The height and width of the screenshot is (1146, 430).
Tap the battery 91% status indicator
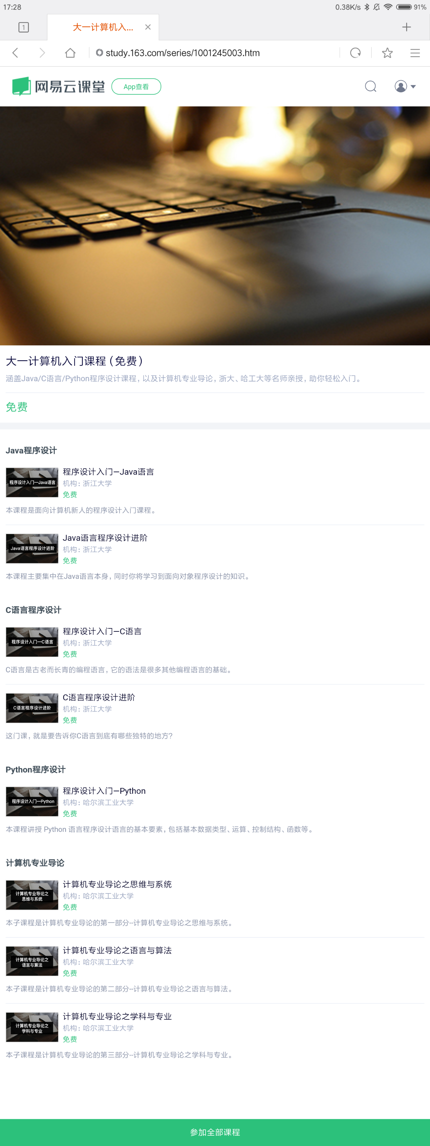coord(411,7)
